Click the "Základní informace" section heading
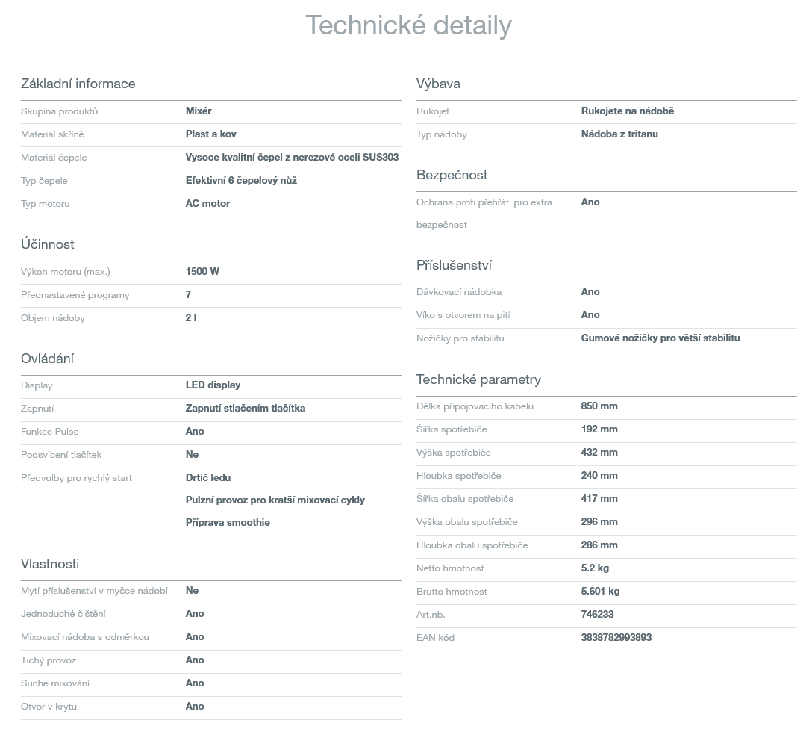 coord(78,84)
